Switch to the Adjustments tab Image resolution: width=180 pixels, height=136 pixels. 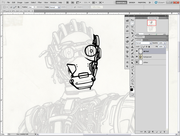point(141,18)
